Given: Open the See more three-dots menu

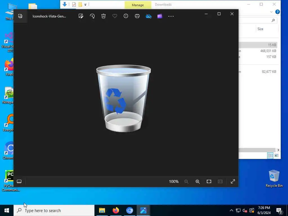Looking at the screenshot, I should tap(171, 16).
